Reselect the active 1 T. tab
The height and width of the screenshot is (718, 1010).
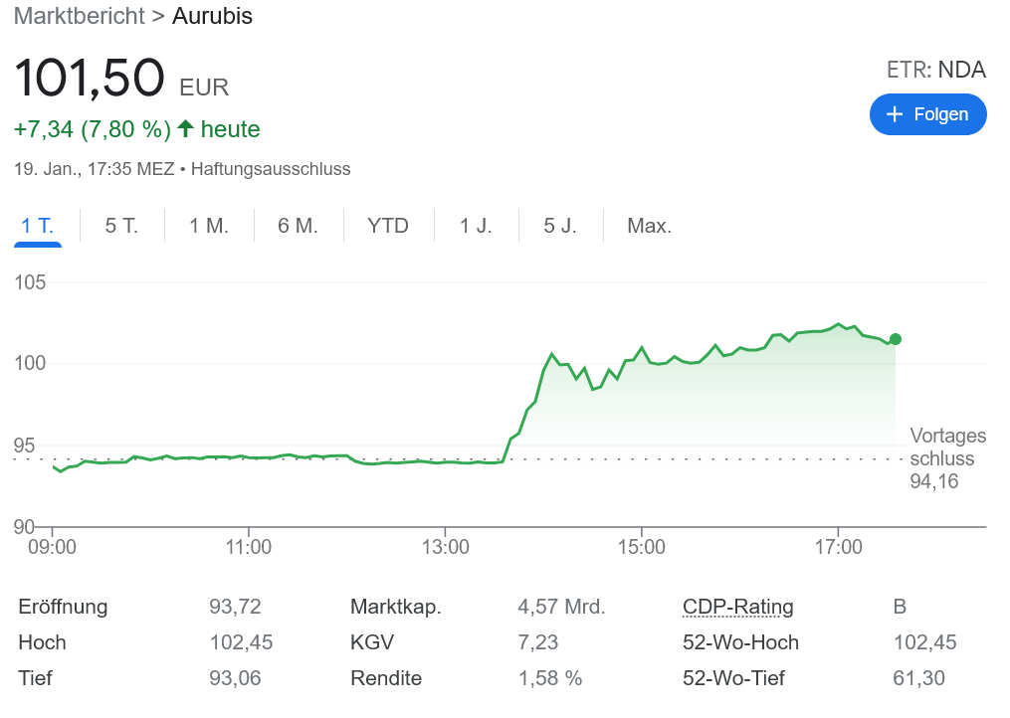tap(37, 226)
